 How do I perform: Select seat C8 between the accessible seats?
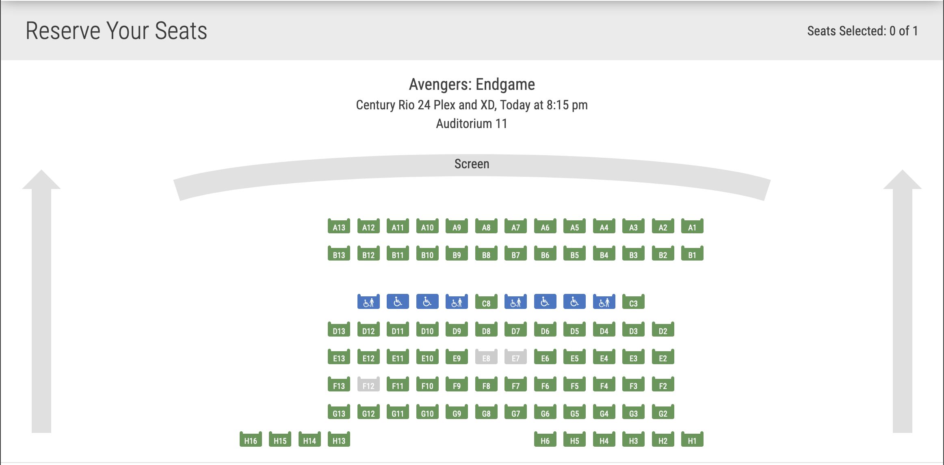pos(486,302)
